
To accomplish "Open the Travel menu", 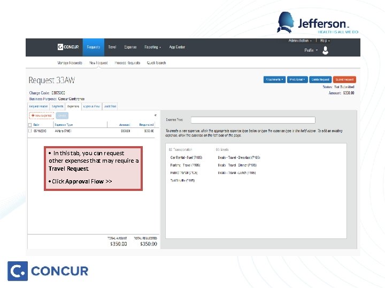I will [x=112, y=47].
